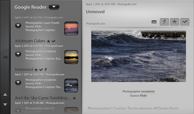The width and height of the screenshot is (194, 114).
Task: Click the article pane date header line
Action: 111,4
